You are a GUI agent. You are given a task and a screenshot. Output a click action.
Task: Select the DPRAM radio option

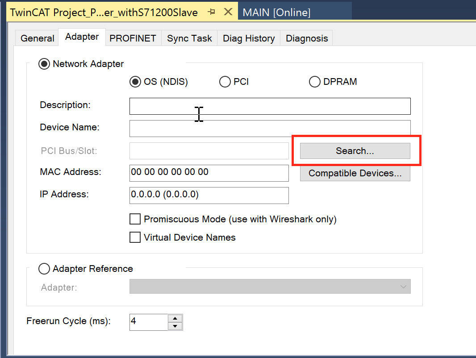314,82
